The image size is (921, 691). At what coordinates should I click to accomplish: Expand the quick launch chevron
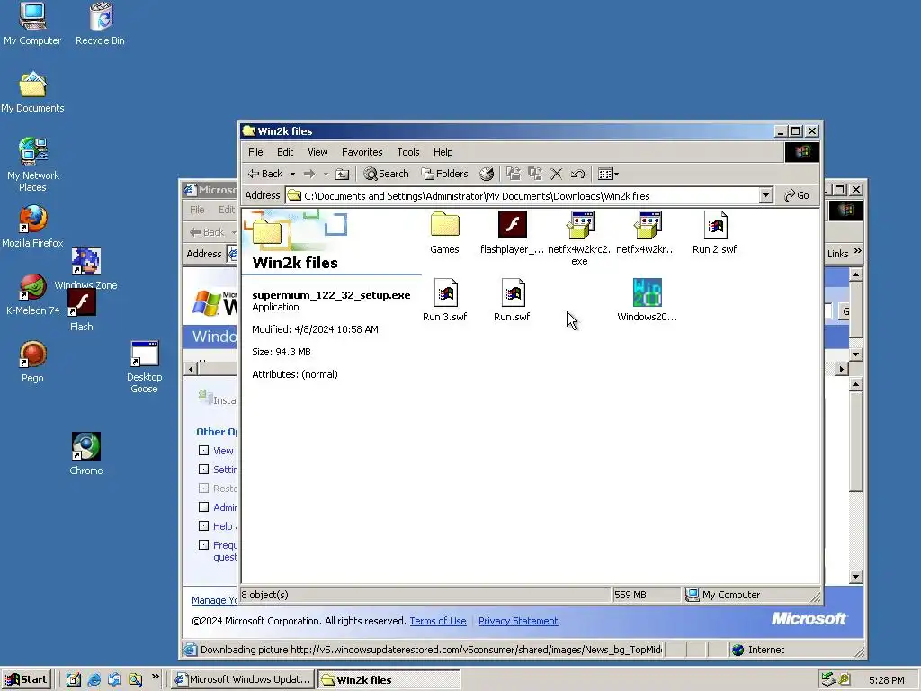155,677
